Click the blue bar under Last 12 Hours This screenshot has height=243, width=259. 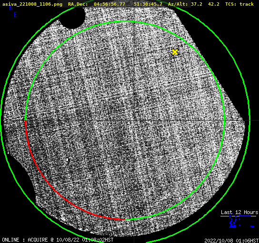point(245,215)
